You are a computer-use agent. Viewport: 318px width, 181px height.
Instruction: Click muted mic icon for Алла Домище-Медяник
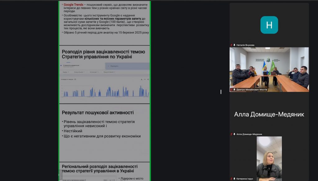coord(231,134)
